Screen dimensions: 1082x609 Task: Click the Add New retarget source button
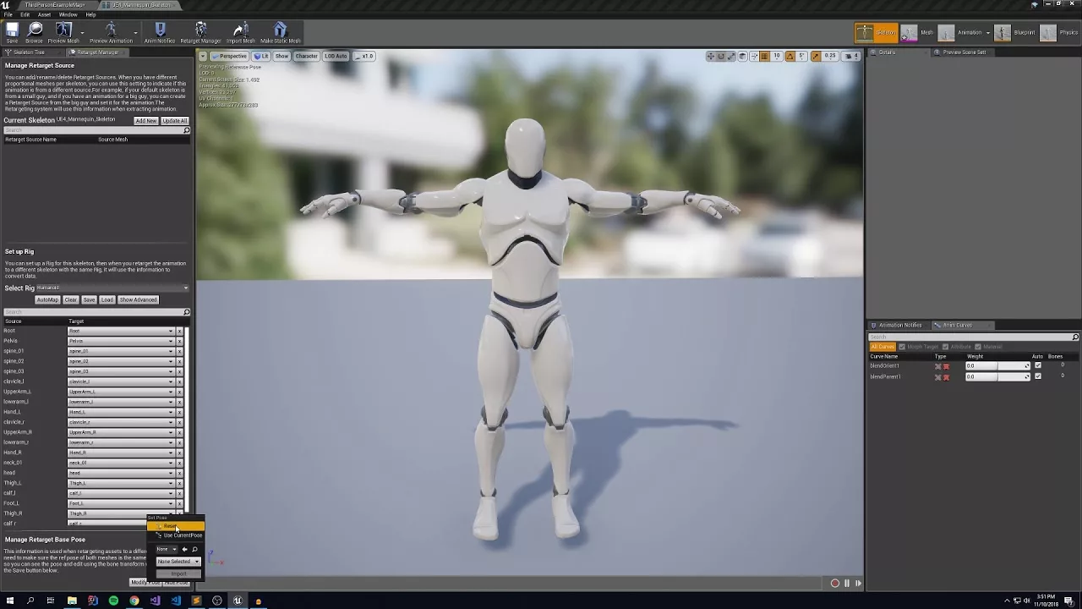[145, 121]
